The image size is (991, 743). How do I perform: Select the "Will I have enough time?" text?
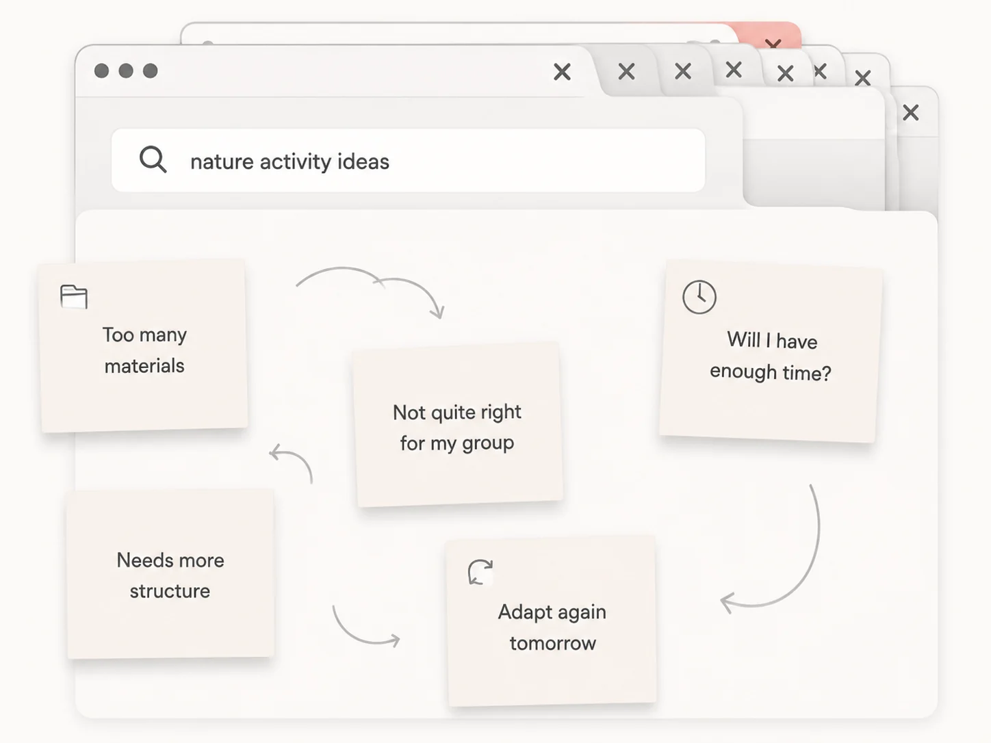pos(771,356)
